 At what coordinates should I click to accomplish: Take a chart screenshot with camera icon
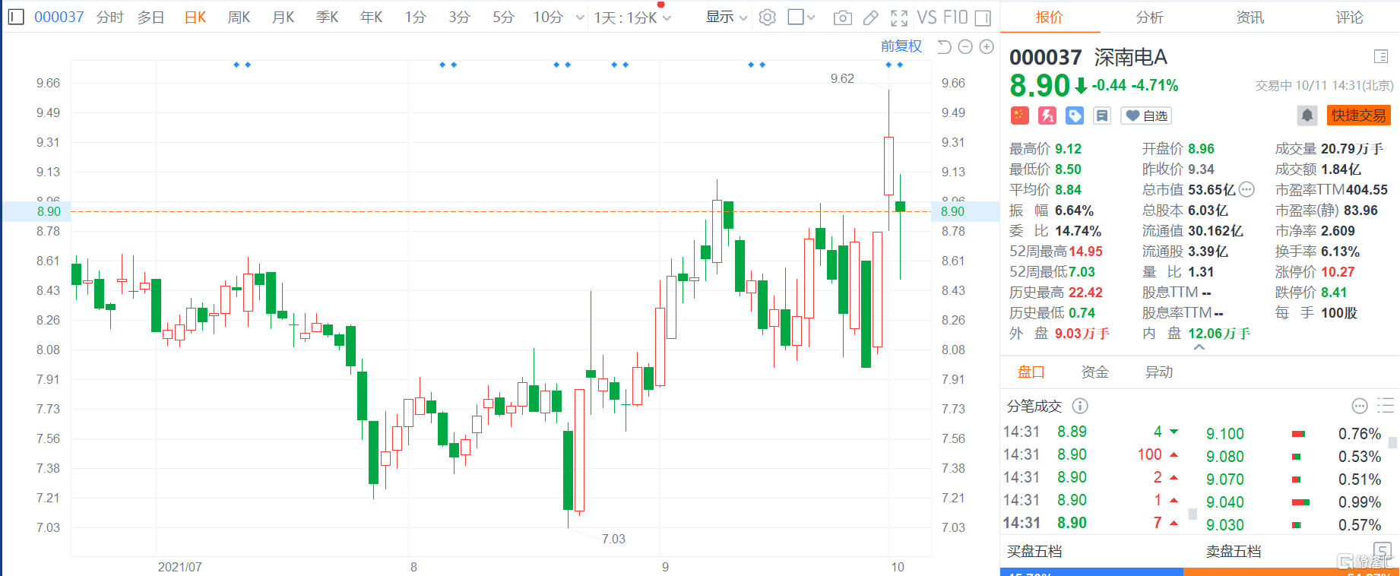coord(842,17)
